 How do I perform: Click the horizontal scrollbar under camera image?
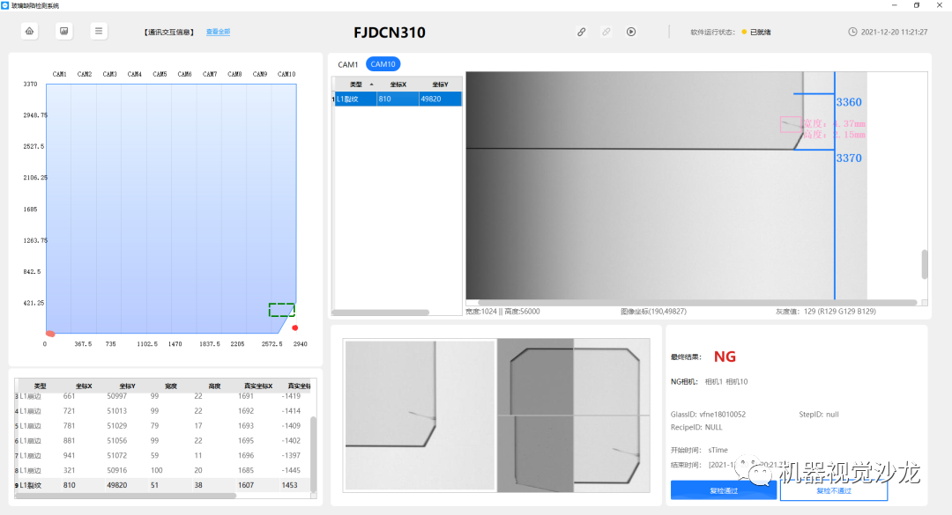697,302
